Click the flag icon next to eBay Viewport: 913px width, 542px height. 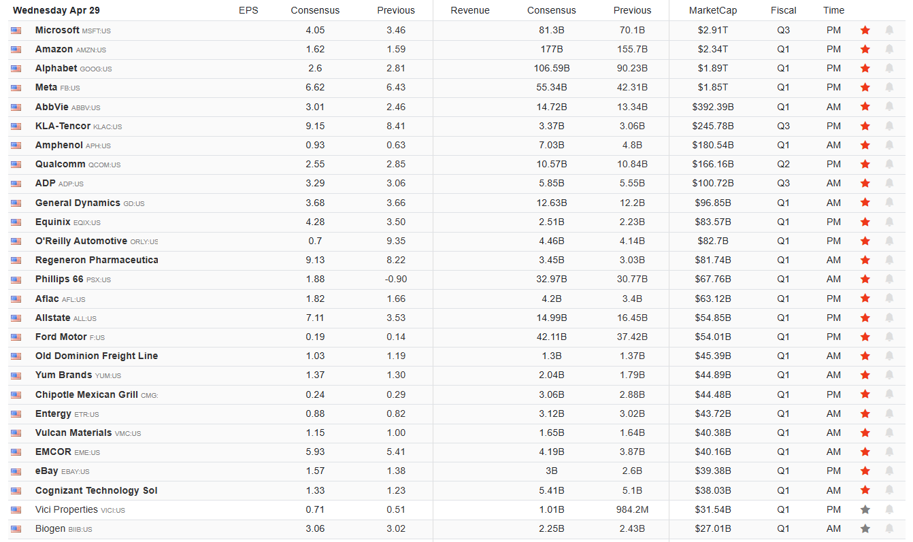(16, 471)
